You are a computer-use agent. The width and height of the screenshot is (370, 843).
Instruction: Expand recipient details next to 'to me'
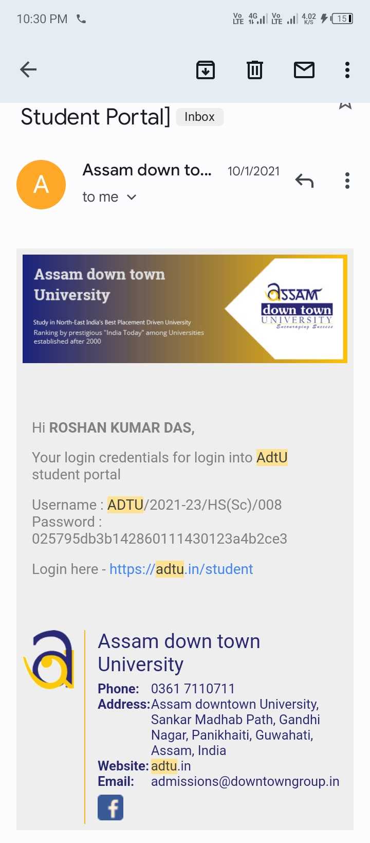pos(132,197)
